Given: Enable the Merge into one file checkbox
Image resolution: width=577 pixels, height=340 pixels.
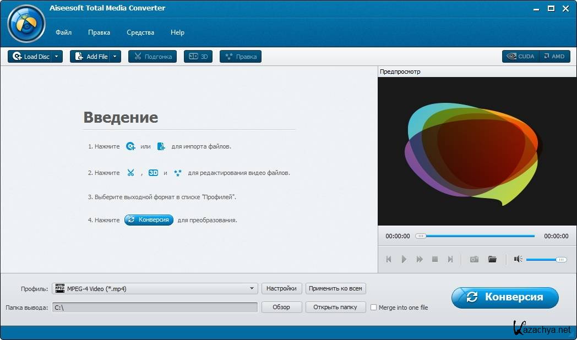Looking at the screenshot, I should (374, 308).
